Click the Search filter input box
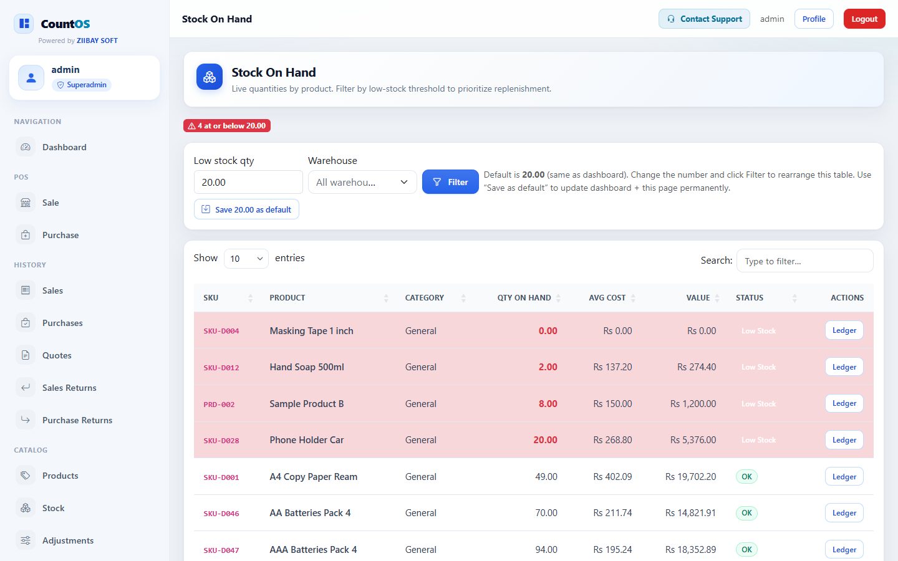Image resolution: width=898 pixels, height=561 pixels. [805, 261]
